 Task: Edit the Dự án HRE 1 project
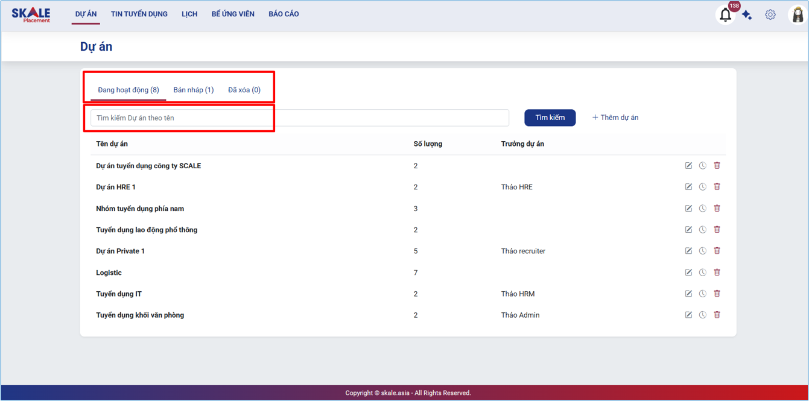coord(688,187)
